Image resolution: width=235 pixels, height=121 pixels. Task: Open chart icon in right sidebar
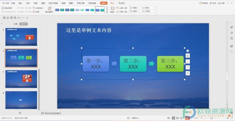[232, 46]
